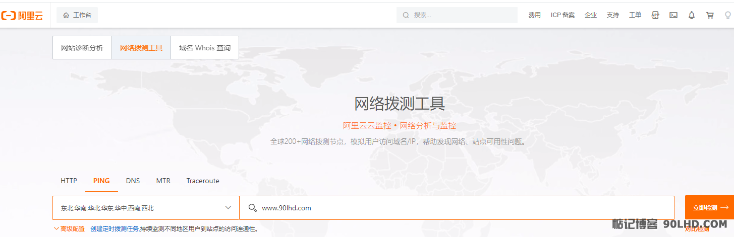Open the 费用 menu
Viewport: 734px width, 237px height.
pyautogui.click(x=535, y=15)
